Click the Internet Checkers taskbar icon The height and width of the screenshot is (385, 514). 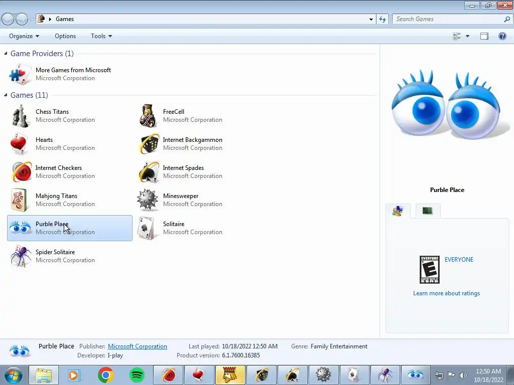168,375
